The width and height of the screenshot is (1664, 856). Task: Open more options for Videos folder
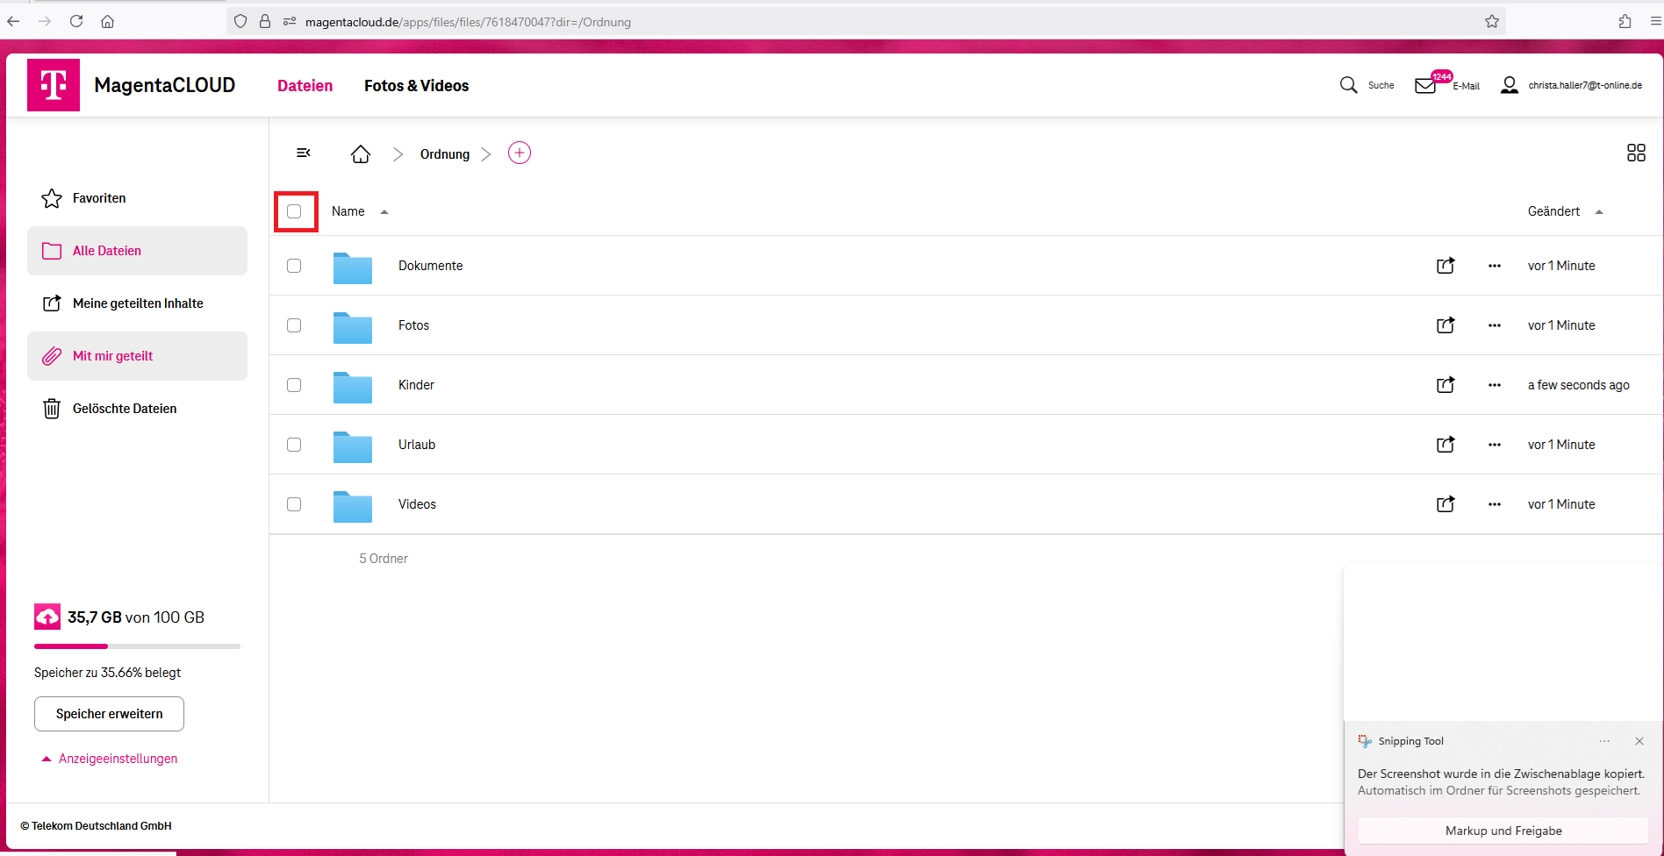coord(1495,503)
